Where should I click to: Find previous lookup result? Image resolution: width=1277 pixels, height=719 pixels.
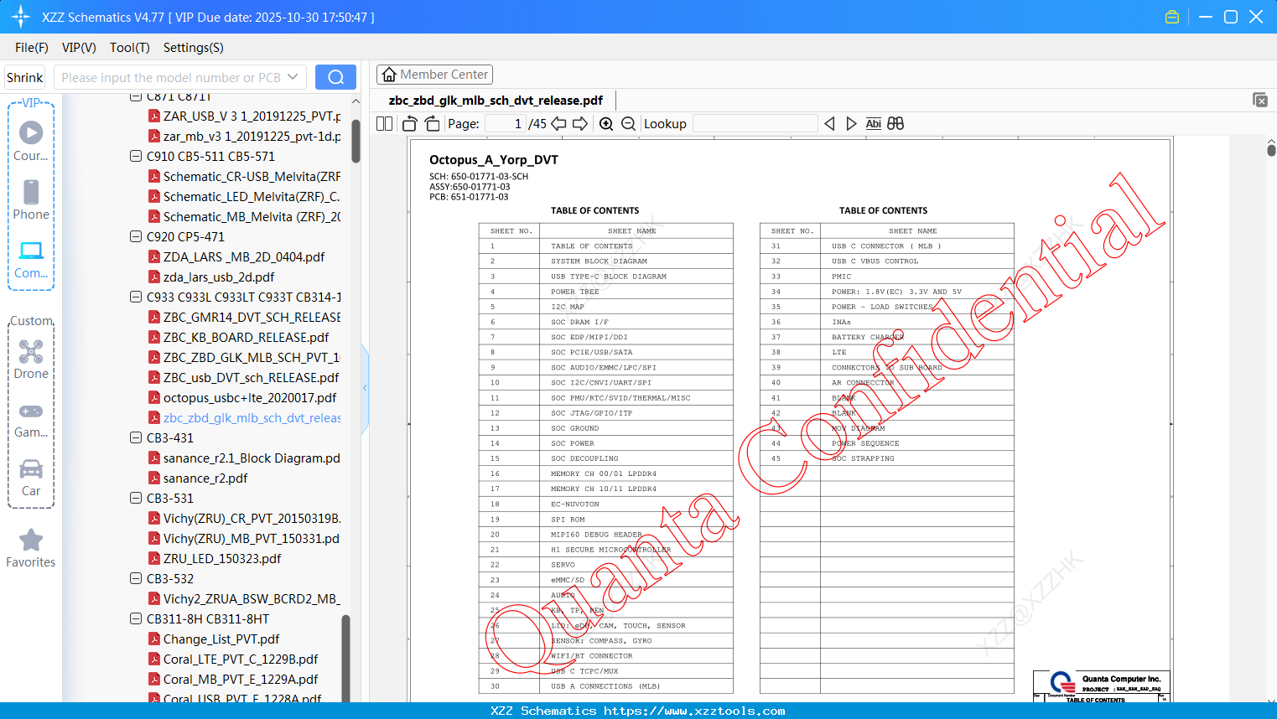(x=829, y=124)
